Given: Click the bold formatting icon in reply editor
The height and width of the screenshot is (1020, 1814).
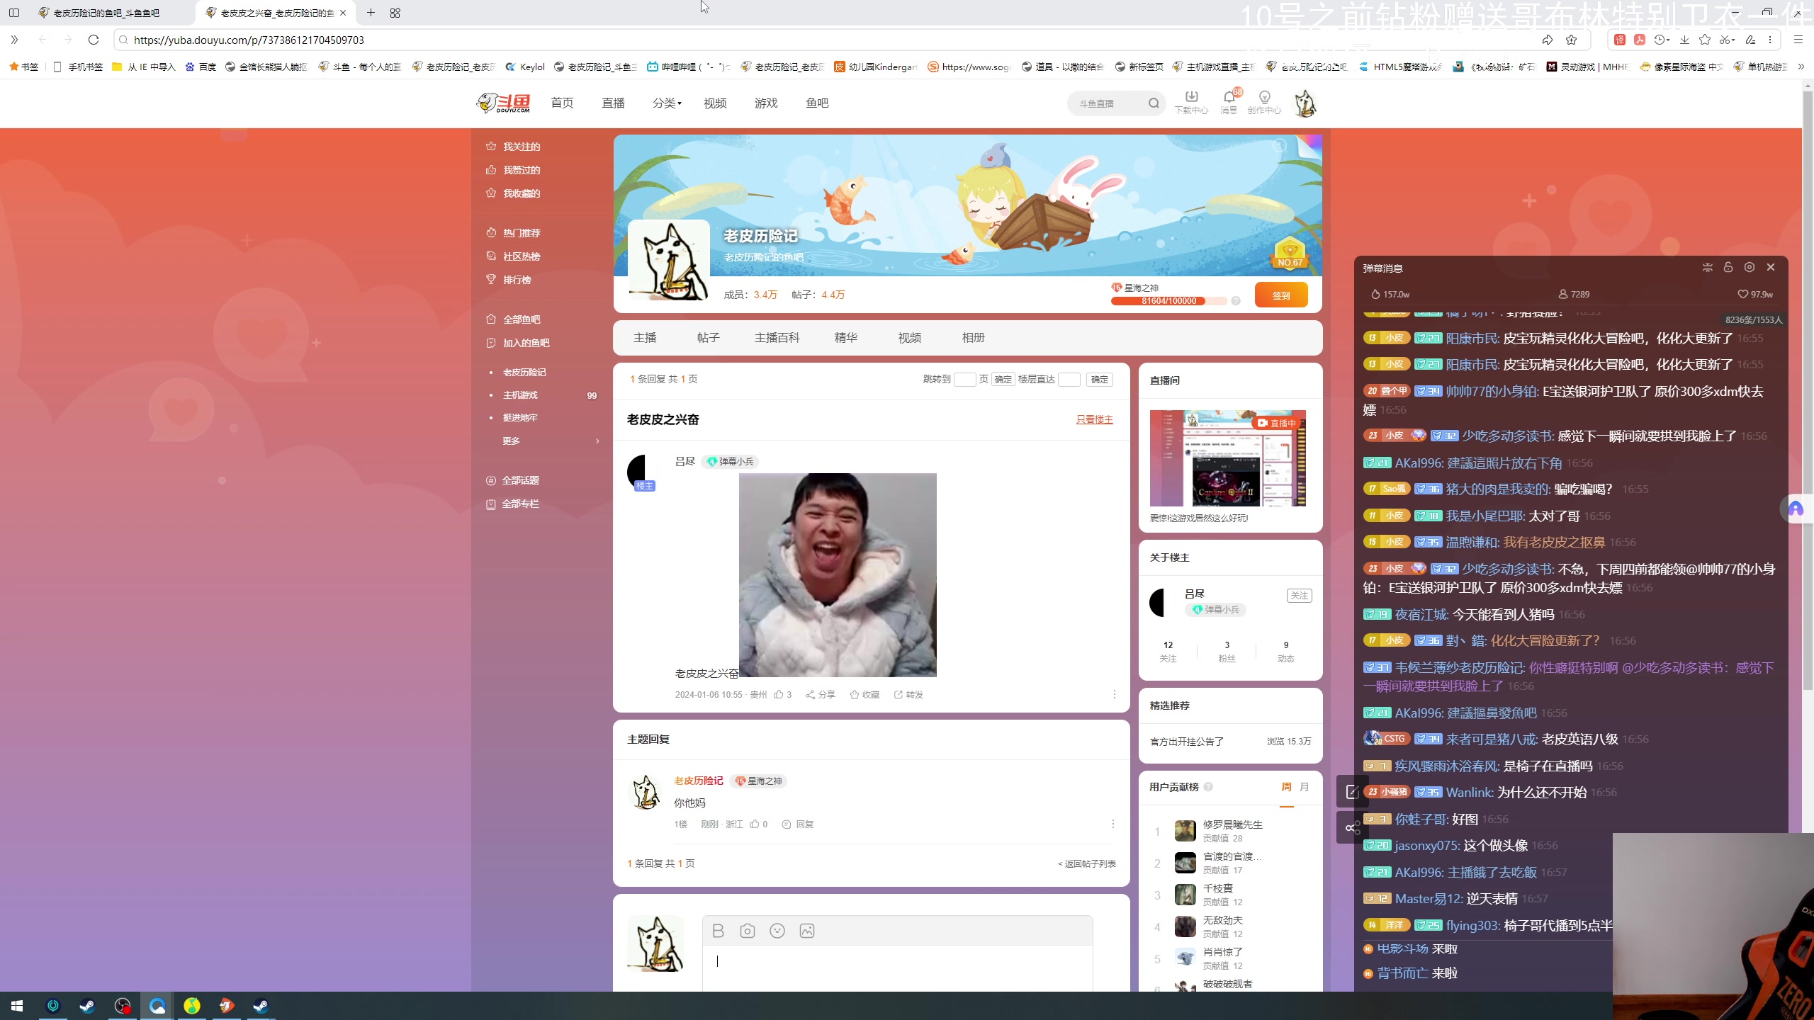Looking at the screenshot, I should (x=718, y=931).
